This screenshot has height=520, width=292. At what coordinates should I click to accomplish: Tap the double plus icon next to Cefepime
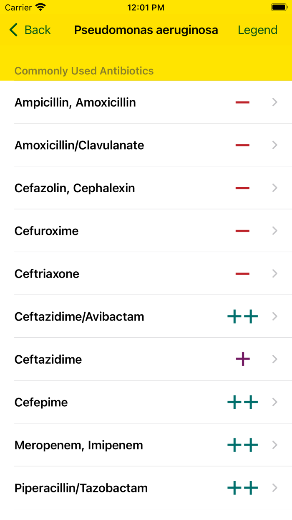pyautogui.click(x=242, y=402)
